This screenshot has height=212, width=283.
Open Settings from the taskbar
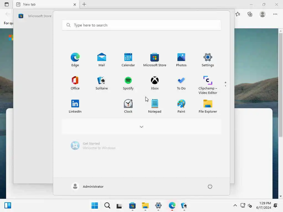tap(158, 206)
